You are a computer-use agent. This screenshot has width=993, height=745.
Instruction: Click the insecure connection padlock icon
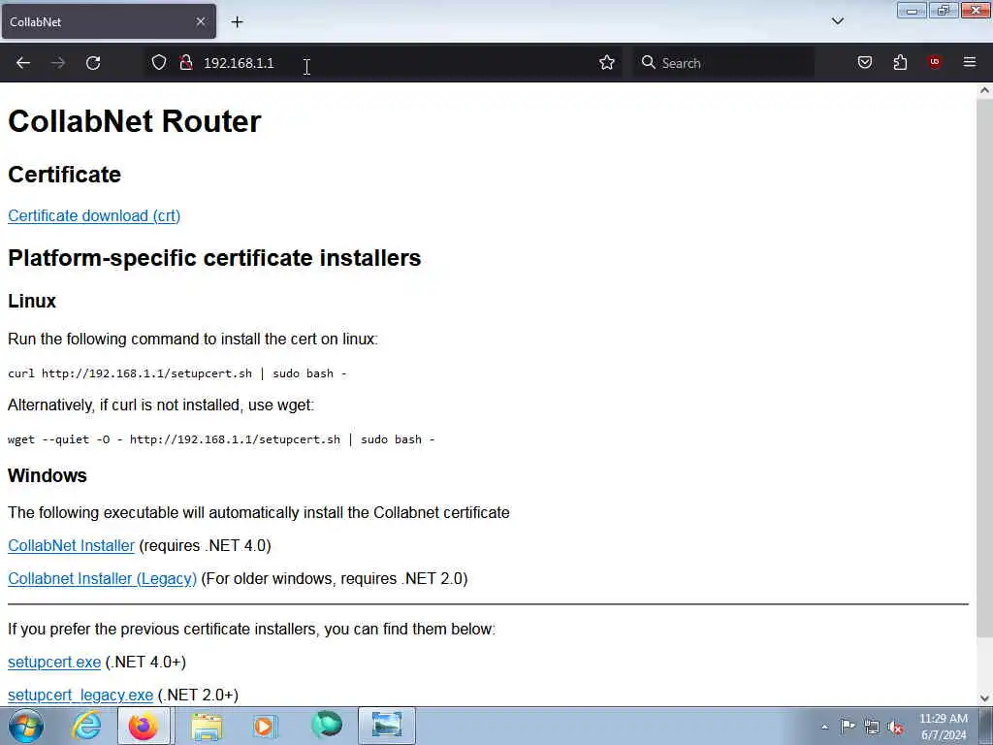(x=185, y=62)
